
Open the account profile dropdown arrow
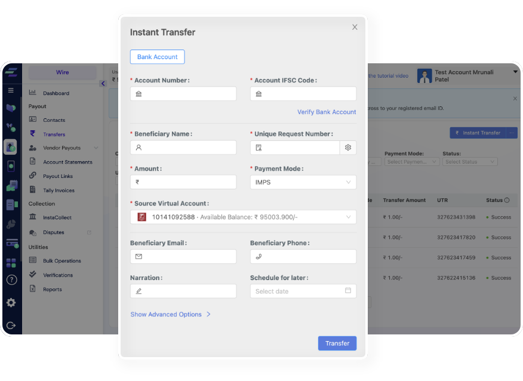click(515, 72)
